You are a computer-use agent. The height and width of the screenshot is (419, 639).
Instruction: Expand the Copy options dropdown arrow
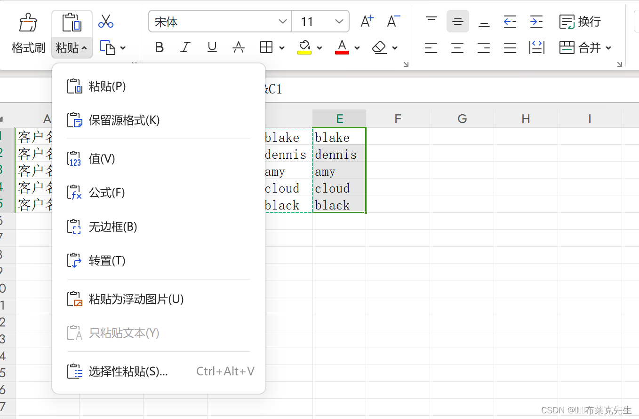[123, 48]
